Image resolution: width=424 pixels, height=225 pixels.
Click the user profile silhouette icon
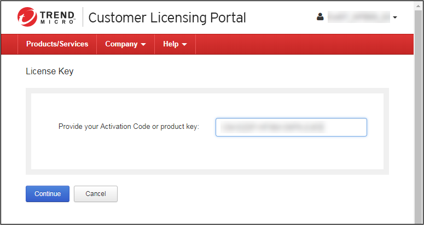(321, 17)
